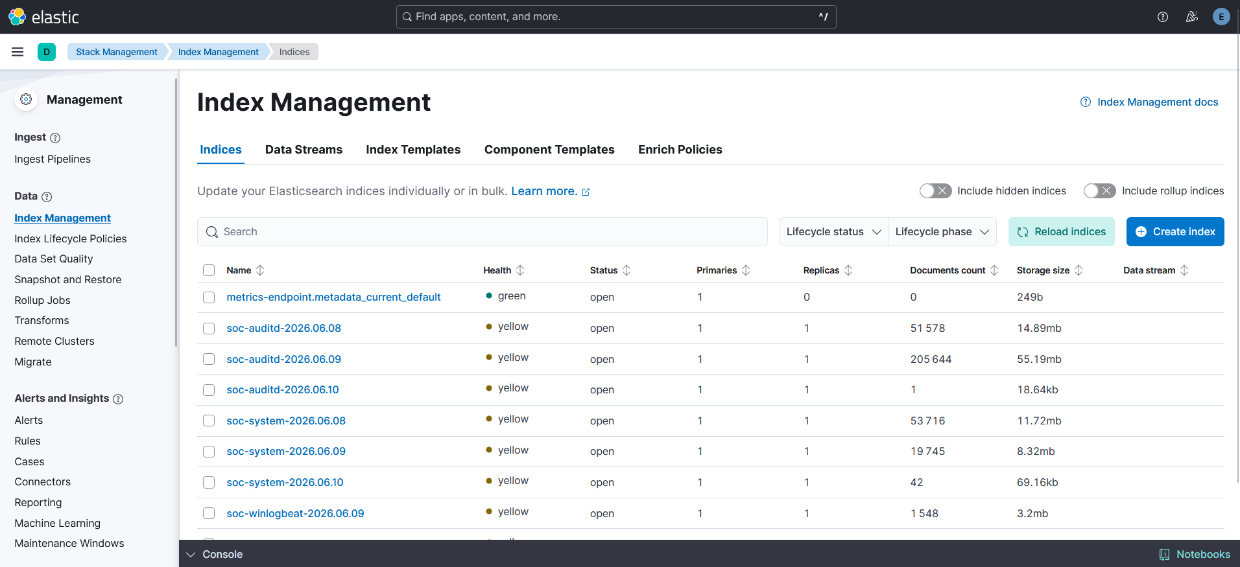Open the Index Templates tab
This screenshot has width=1240, height=567.
(413, 150)
